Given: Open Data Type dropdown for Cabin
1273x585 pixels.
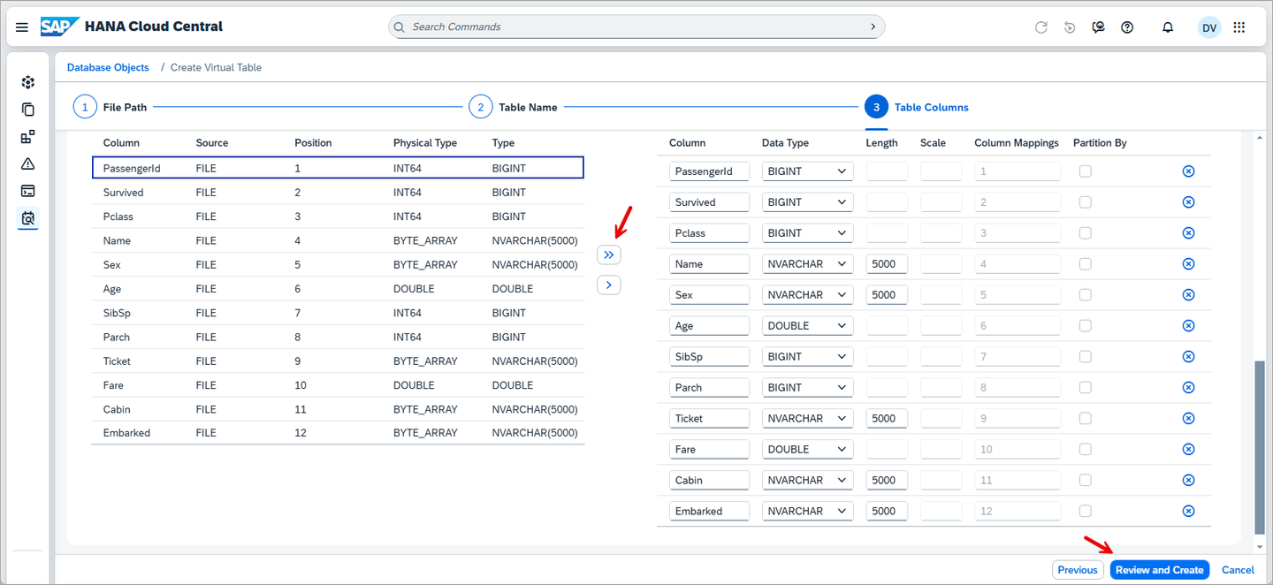Looking at the screenshot, I should tap(807, 481).
